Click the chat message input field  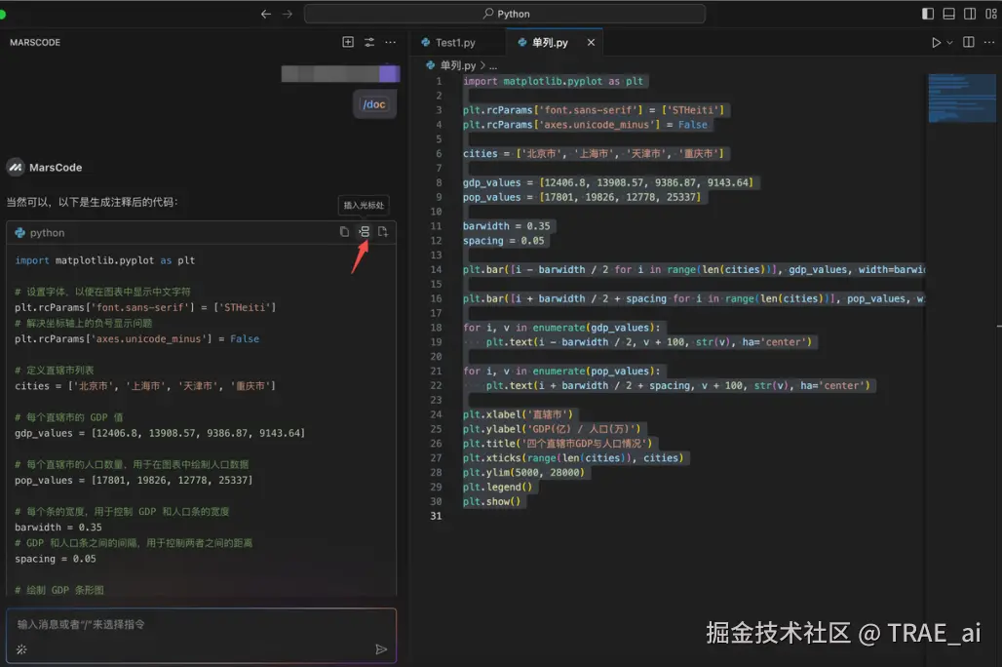[195, 625]
